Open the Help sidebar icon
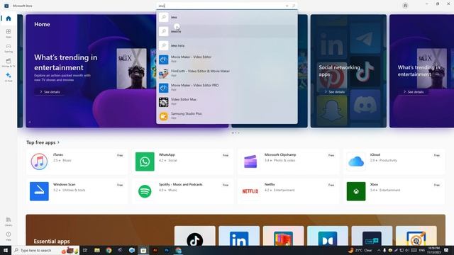This screenshot has width=454, height=255. tap(9, 236)
